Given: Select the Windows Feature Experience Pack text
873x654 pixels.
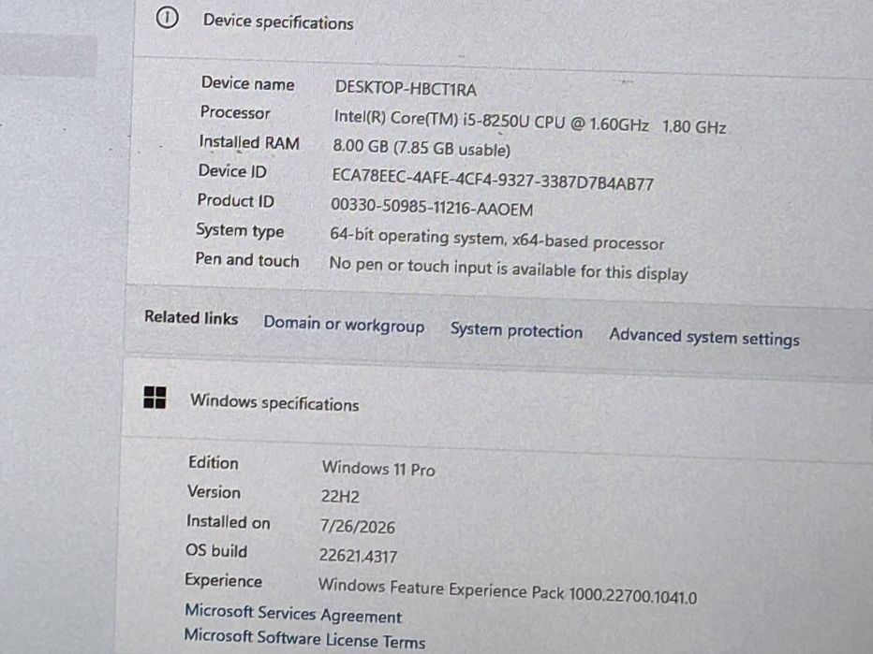Looking at the screenshot, I should click(507, 591).
